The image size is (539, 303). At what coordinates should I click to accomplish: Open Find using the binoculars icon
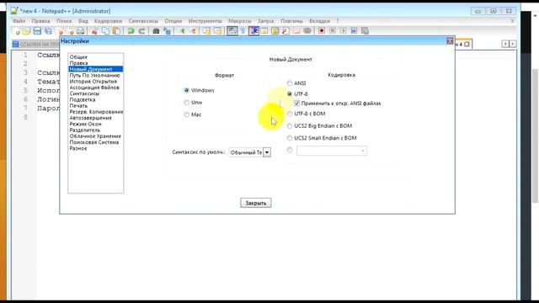pyautogui.click(x=156, y=31)
